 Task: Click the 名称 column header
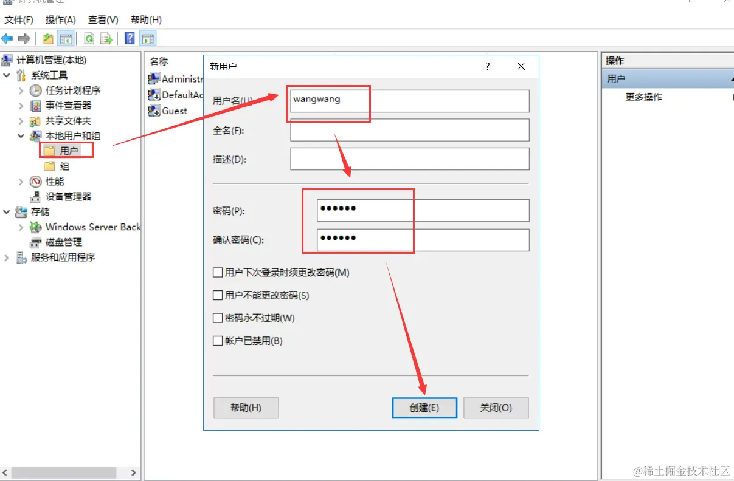tap(159, 61)
